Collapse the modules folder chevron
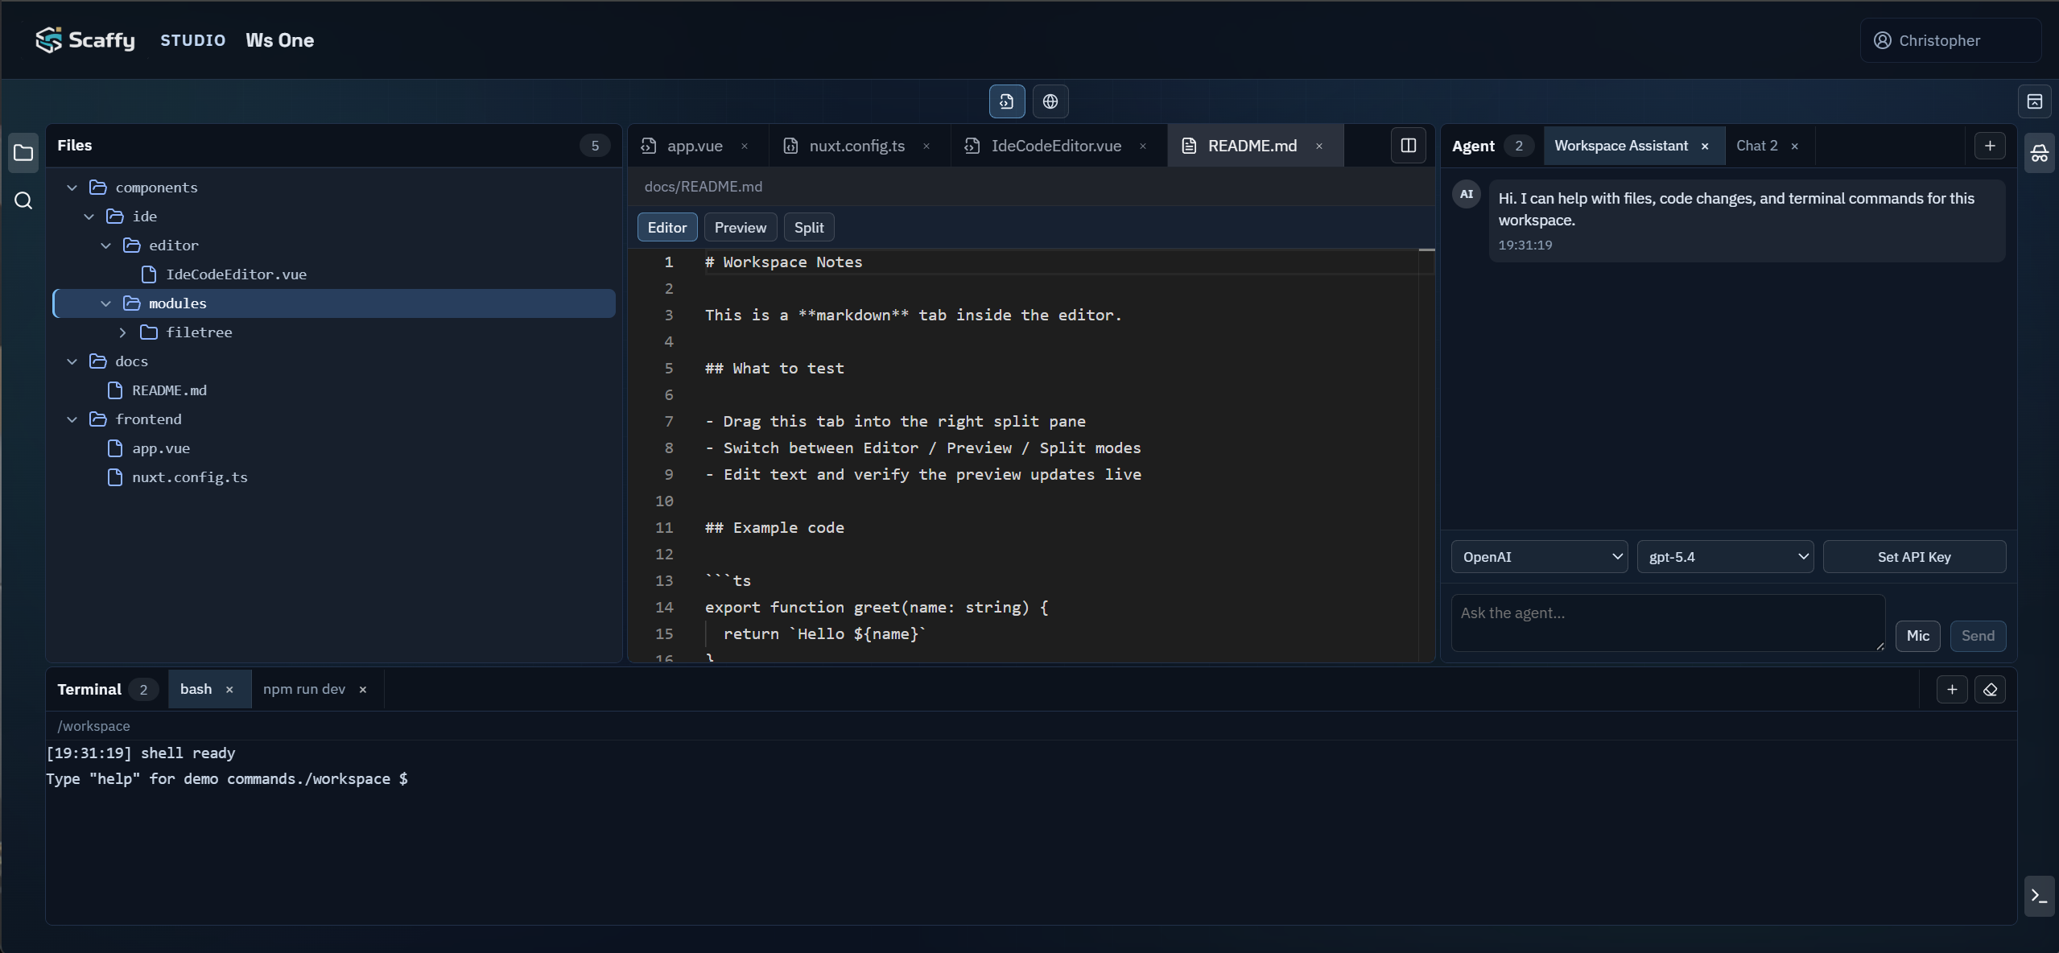2059x953 pixels. pyautogui.click(x=106, y=303)
